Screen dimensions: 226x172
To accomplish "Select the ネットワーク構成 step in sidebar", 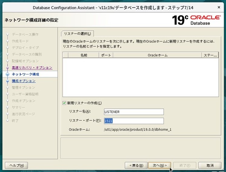I will coord(25,74).
